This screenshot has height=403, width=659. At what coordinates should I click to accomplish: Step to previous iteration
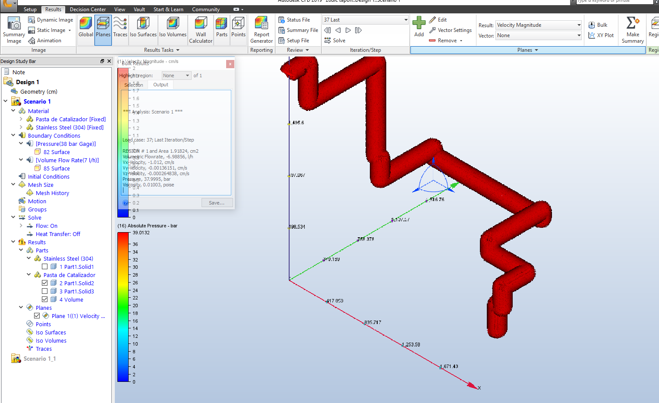338,30
